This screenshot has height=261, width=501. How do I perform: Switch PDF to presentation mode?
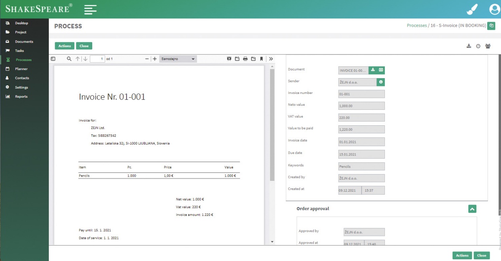[x=229, y=59]
